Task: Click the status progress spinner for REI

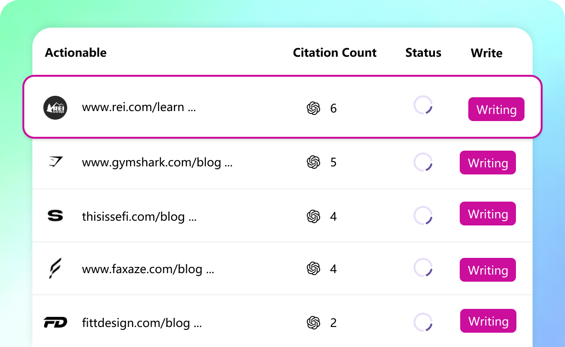Action: [423, 105]
